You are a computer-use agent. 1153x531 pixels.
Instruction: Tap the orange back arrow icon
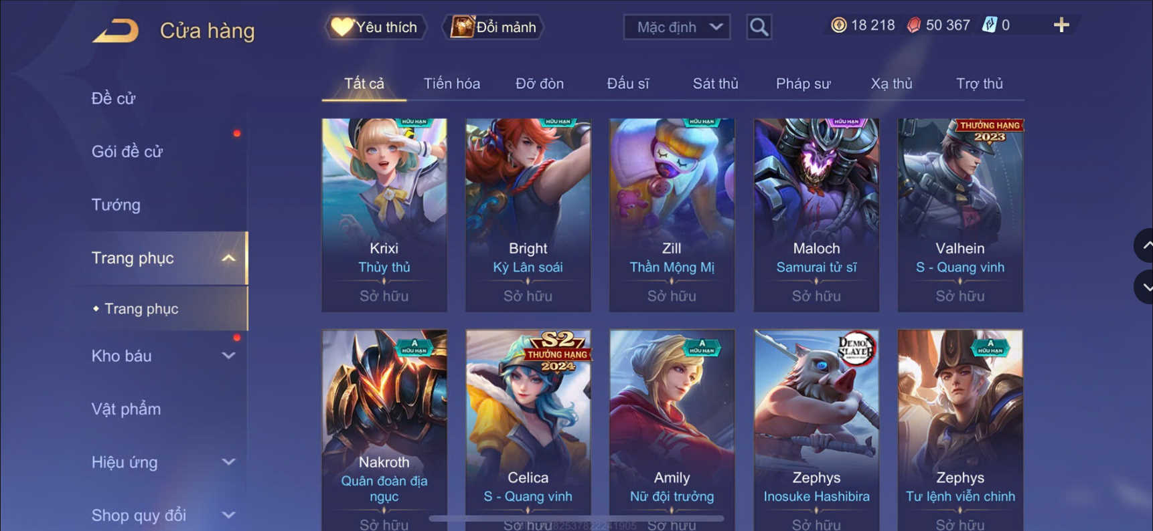pyautogui.click(x=115, y=31)
